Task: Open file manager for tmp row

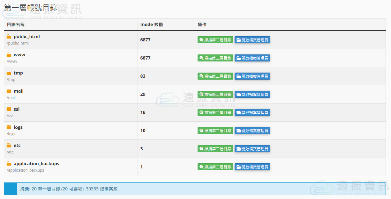Action: (252, 76)
